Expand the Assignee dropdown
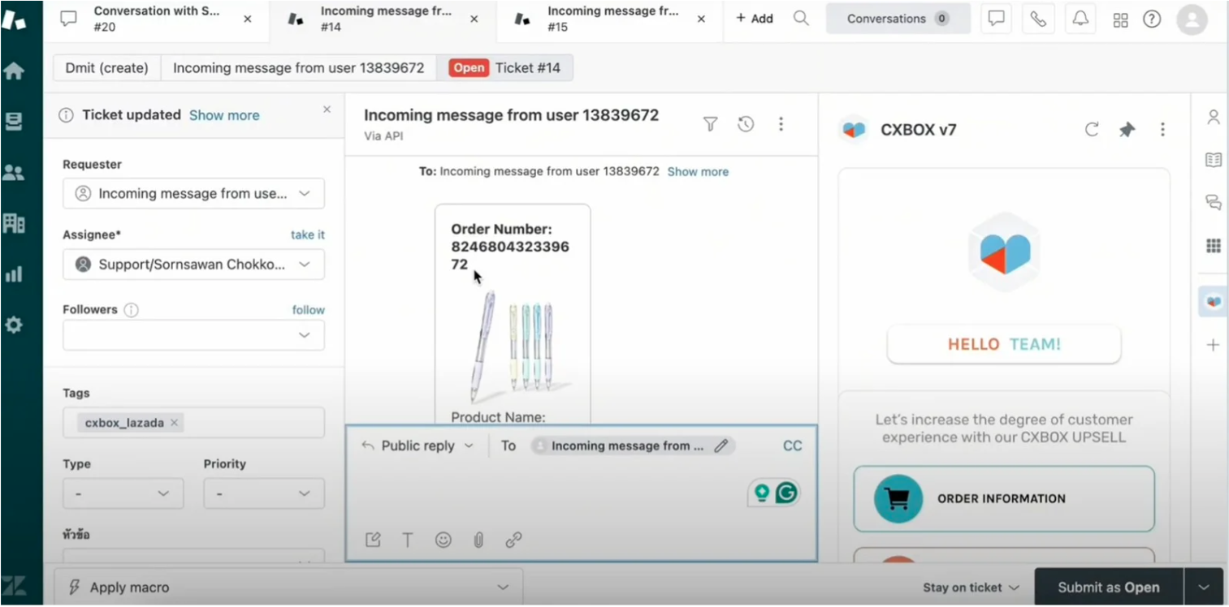The image size is (1229, 607). click(193, 265)
